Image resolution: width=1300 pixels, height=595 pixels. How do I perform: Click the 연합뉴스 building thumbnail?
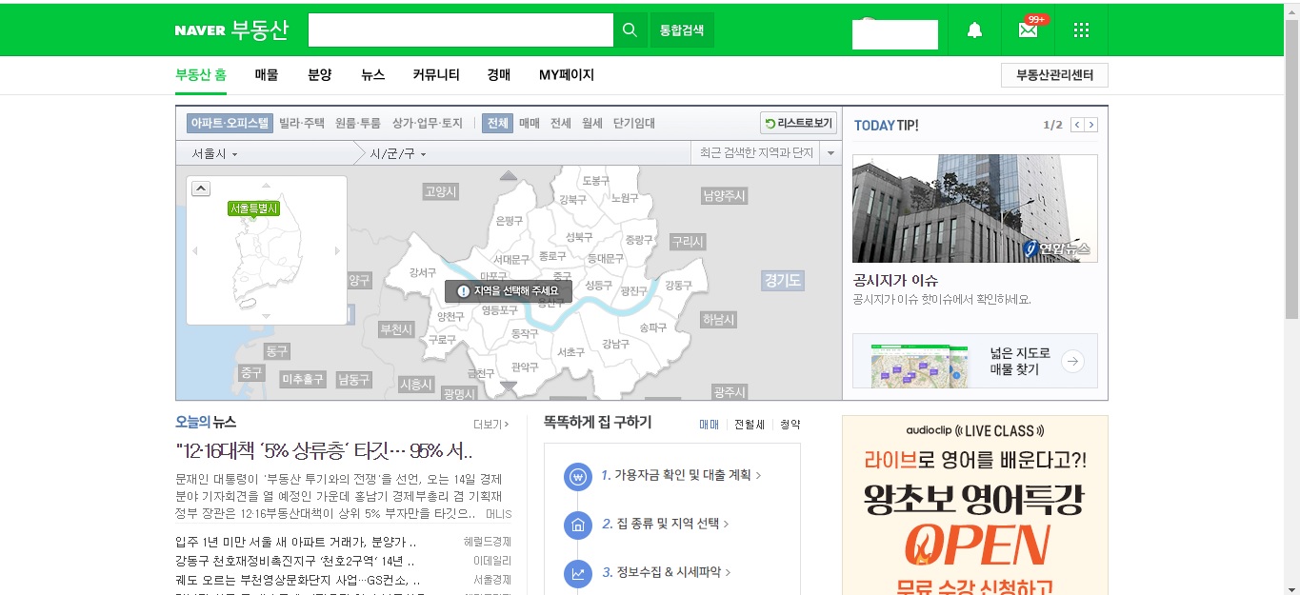(974, 208)
